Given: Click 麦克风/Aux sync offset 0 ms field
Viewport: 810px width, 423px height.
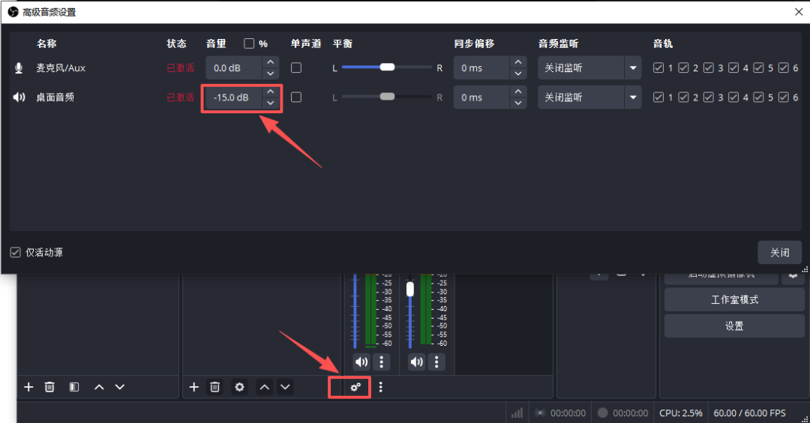Looking at the screenshot, I should tap(481, 67).
